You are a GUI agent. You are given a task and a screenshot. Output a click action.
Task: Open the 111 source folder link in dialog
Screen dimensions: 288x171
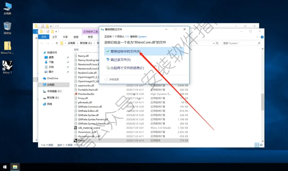127,37
